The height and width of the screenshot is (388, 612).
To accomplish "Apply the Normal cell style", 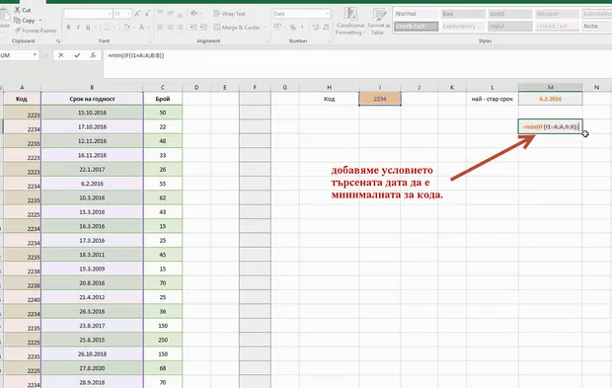I will coord(417,14).
